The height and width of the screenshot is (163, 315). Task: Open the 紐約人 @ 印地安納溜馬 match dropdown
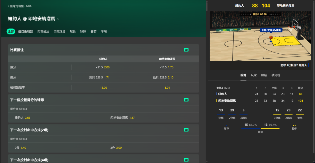(x=58, y=19)
